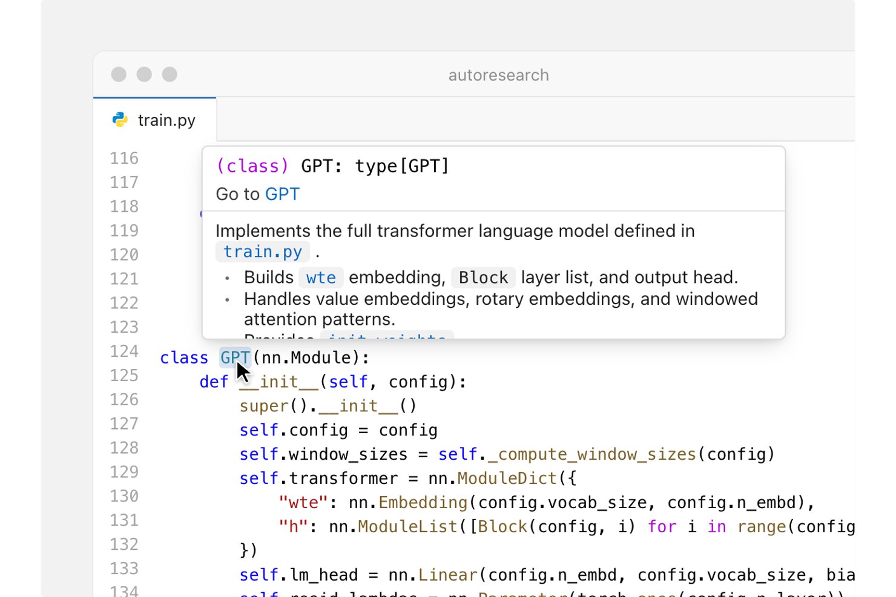Click Block(config, i) on line 131
The height and width of the screenshot is (597, 896).
pyautogui.click(x=556, y=527)
